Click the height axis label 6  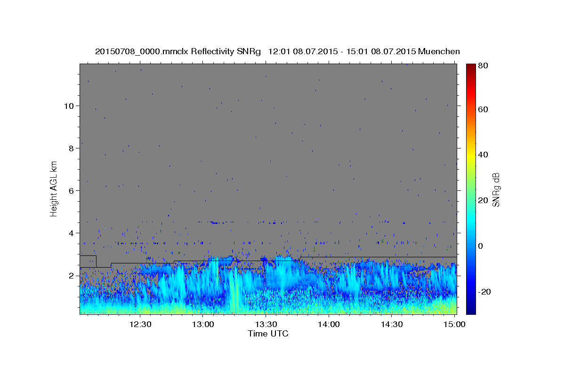71,190
